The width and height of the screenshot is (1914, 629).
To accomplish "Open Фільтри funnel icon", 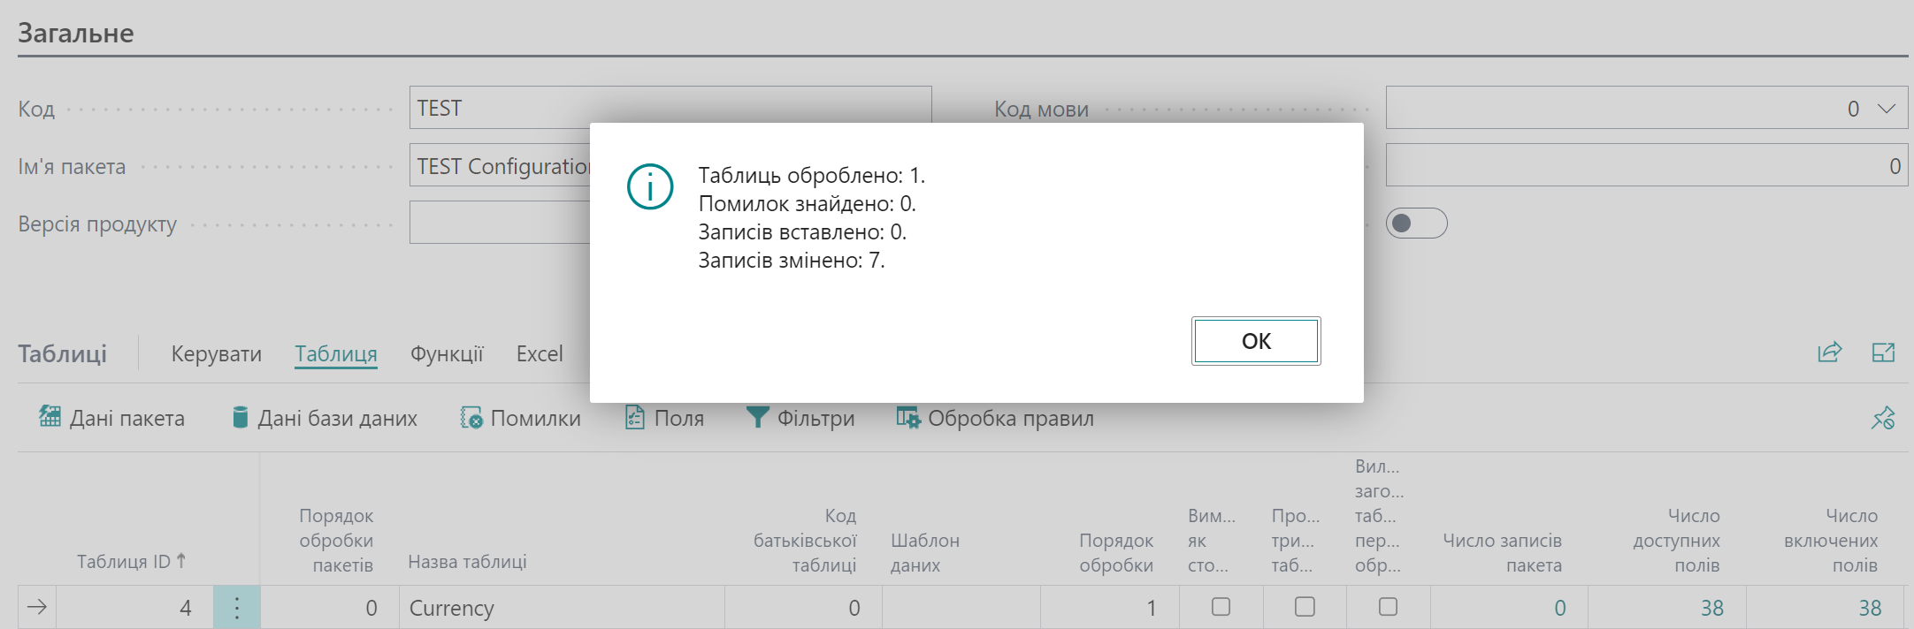I will pos(757,417).
